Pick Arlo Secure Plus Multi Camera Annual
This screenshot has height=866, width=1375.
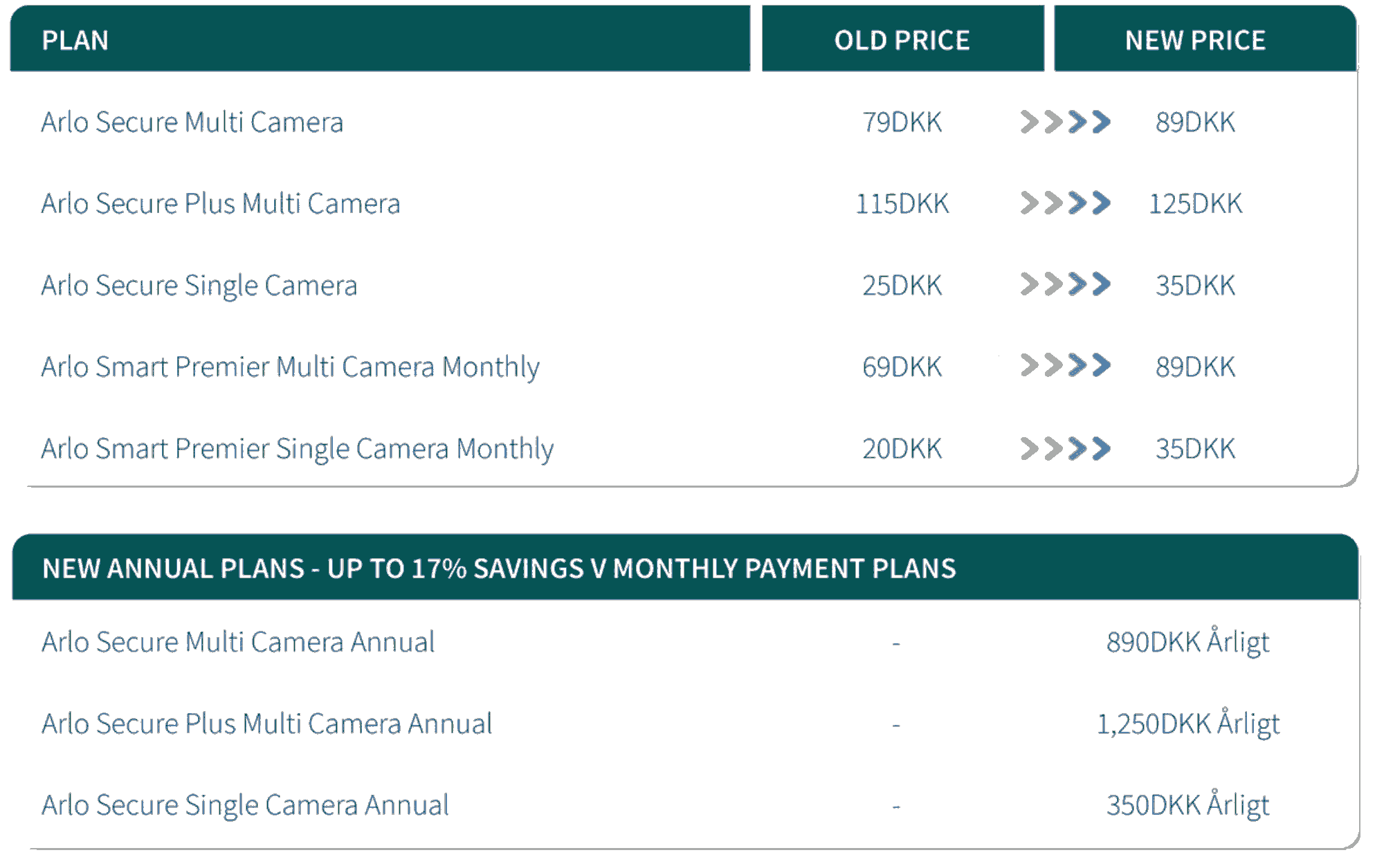click(266, 724)
